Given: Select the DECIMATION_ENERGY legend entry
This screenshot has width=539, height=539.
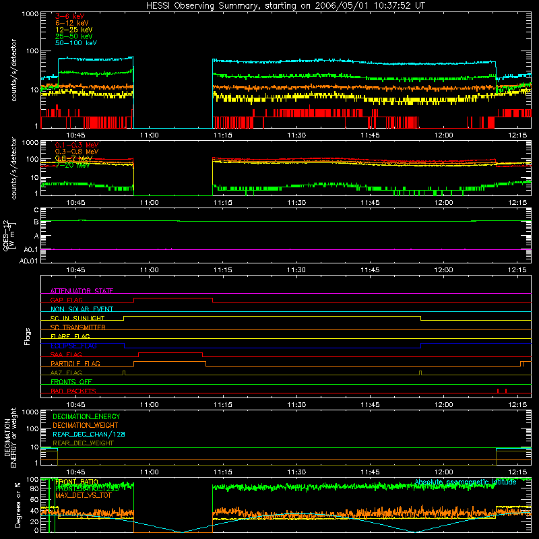Looking at the screenshot, I should click(86, 416).
